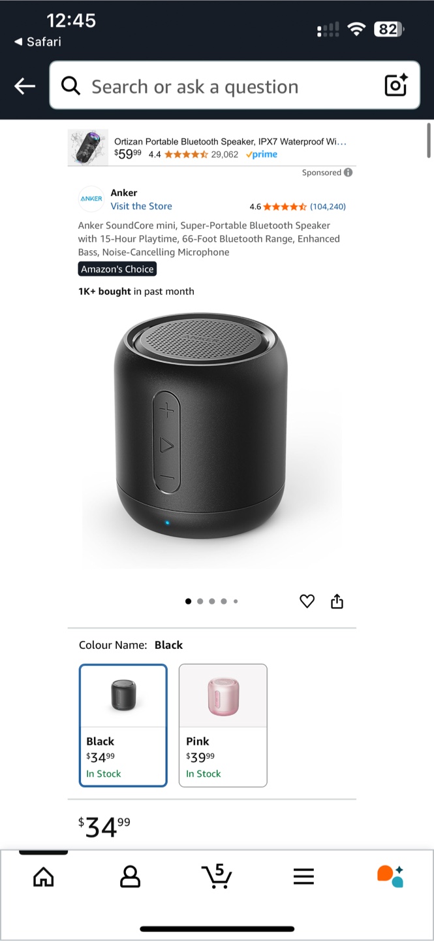The image size is (434, 941).
Task: Click the search input field
Action: click(x=234, y=86)
